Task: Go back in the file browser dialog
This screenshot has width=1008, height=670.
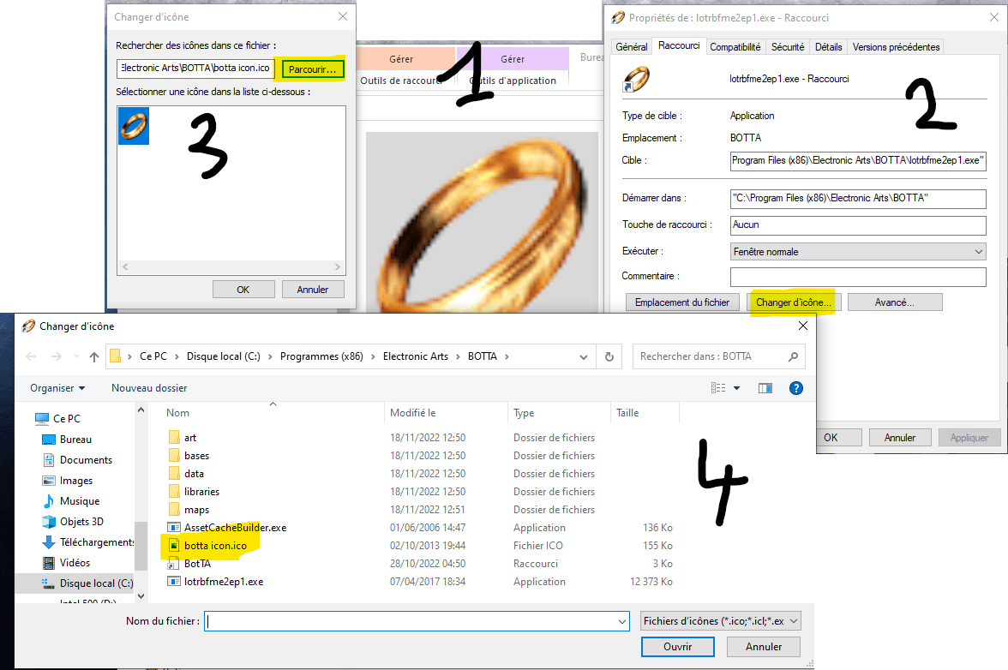Action: click(x=31, y=356)
